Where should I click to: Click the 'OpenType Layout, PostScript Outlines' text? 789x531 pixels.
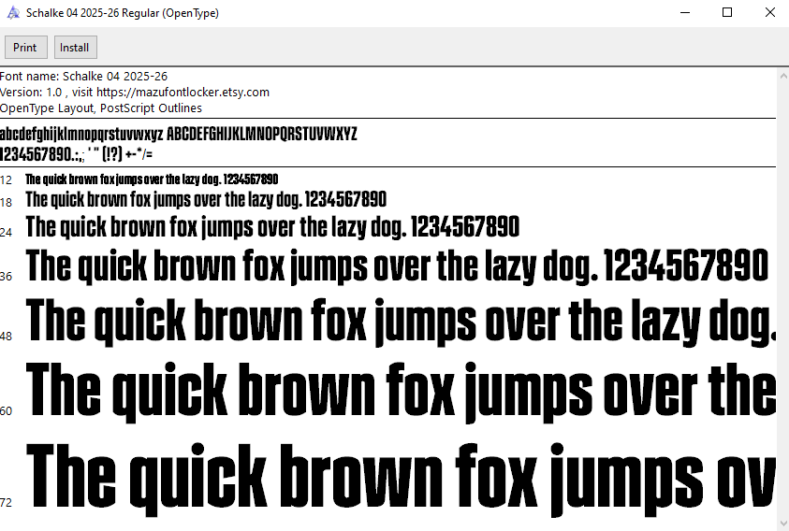pos(101,108)
